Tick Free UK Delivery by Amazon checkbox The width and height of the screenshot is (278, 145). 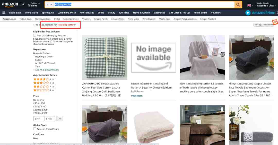pos(35,35)
